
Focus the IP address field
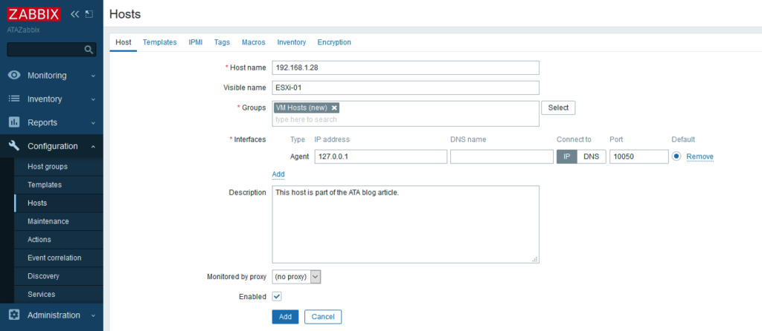point(381,157)
